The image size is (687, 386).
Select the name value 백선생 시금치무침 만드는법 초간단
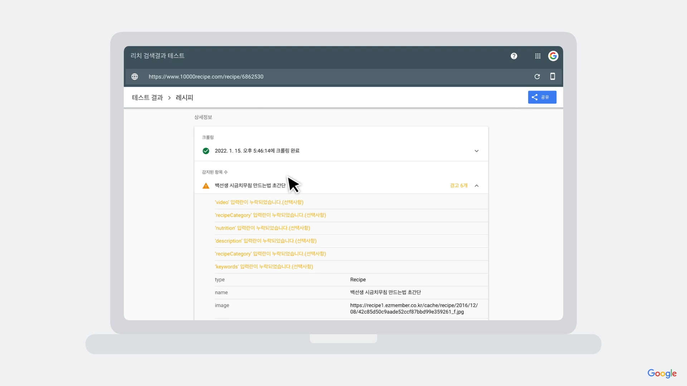385,292
